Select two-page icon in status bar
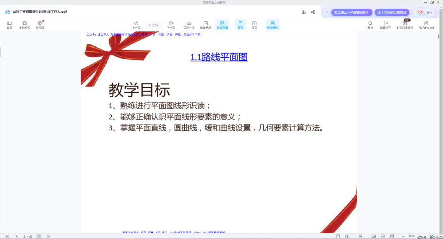Viewport: 443px width, 239px height. 347,236
